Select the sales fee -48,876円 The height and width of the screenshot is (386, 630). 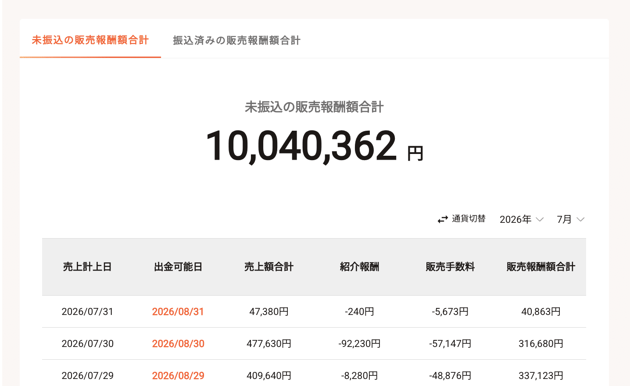(450, 375)
